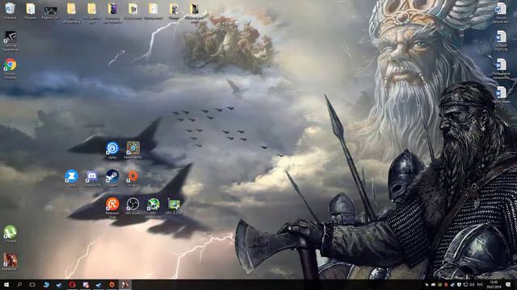Open the OBS Studio shortcut
The image size is (517, 290).
(x=132, y=206)
